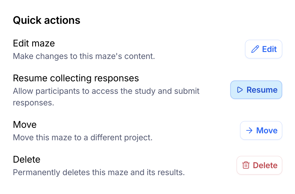The width and height of the screenshot is (295, 194).
Task: Click the right arrow icon beside Move
Action: tap(249, 131)
